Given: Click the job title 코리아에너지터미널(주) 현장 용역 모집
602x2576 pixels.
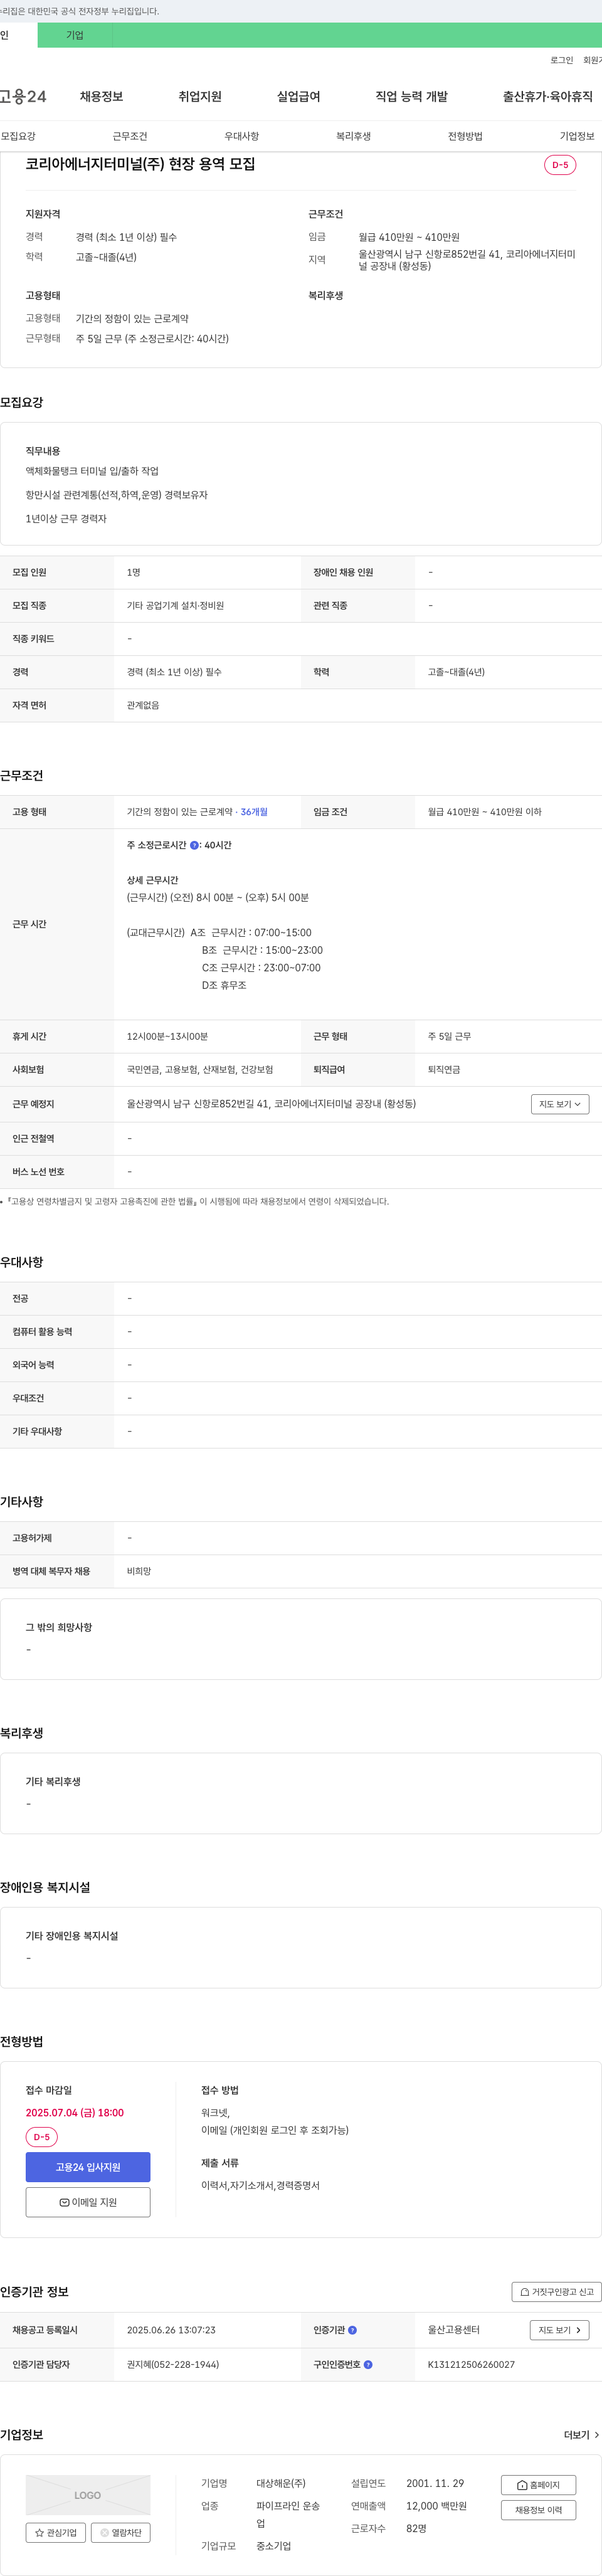Looking at the screenshot, I should [x=140, y=164].
